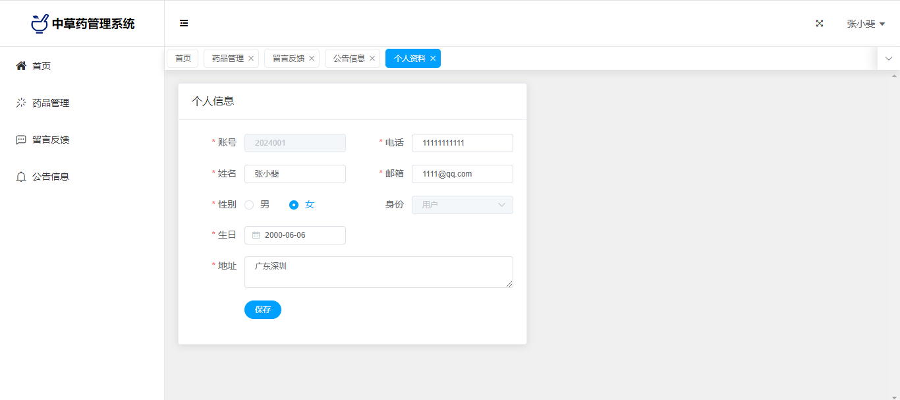900x400 pixels.
Task: Switch to the 药品管理 tab
Action: click(227, 59)
